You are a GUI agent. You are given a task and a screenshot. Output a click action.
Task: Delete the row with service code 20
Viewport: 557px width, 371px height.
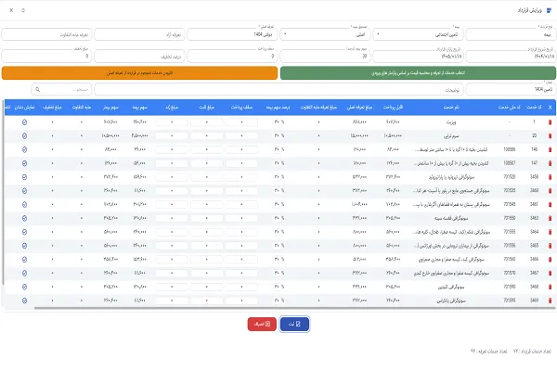[550, 135]
